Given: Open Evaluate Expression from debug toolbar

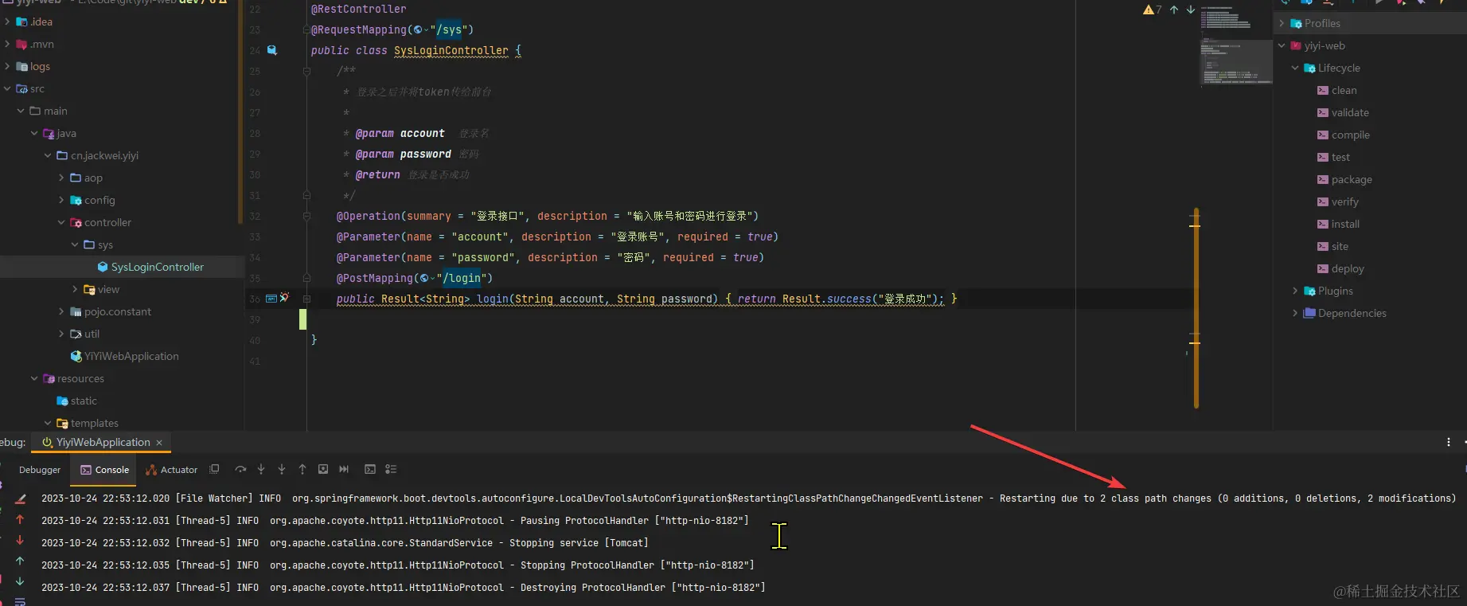Looking at the screenshot, I should 370,470.
